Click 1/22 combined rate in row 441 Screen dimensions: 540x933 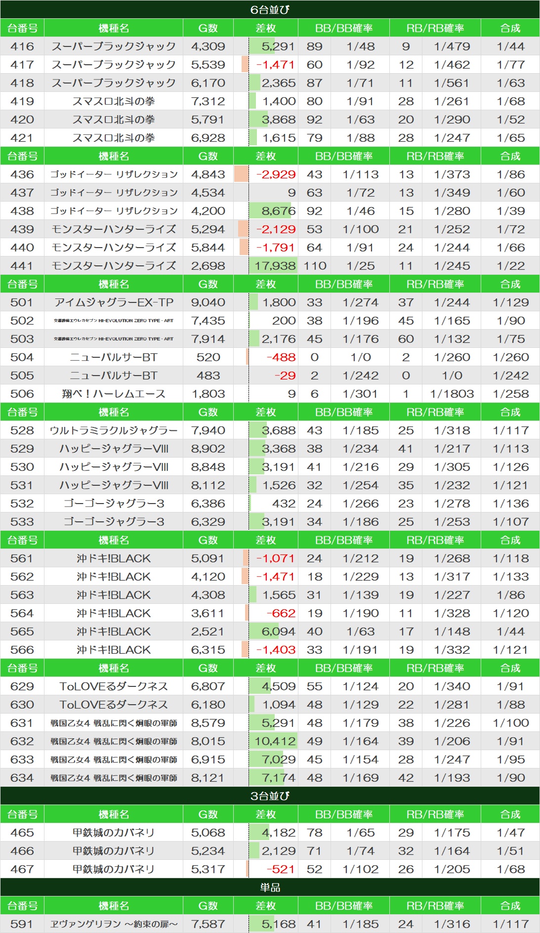510,266
